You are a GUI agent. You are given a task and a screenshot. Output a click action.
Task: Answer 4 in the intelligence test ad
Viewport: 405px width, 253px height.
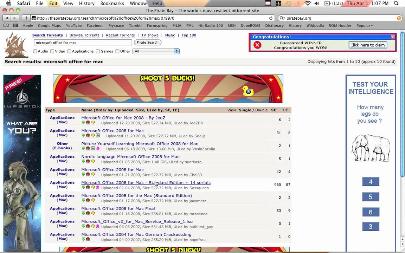pyautogui.click(x=371, y=182)
